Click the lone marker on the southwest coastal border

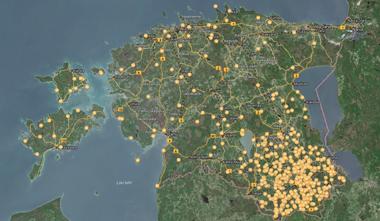157,186
